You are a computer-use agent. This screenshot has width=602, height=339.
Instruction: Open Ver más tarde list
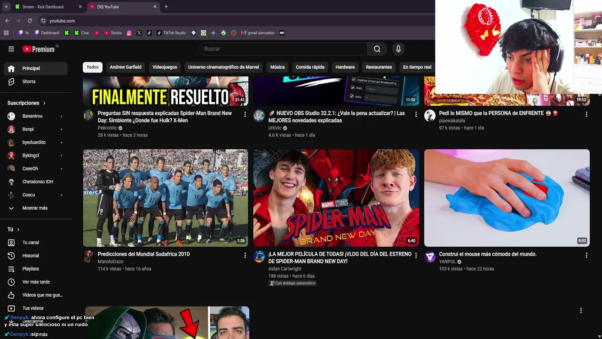pyautogui.click(x=36, y=282)
